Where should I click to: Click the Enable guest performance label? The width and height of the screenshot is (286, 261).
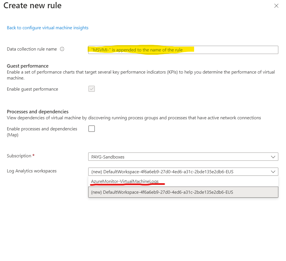click(x=32, y=89)
